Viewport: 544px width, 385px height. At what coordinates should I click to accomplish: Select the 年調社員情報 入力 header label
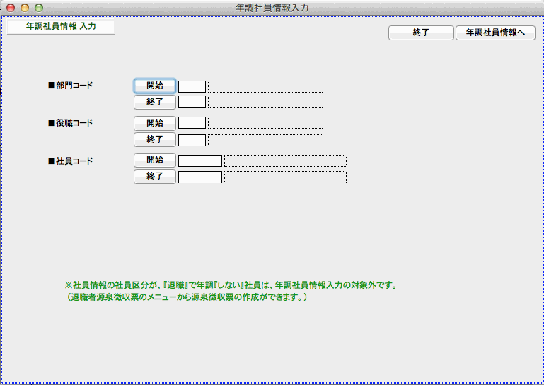coord(61,26)
